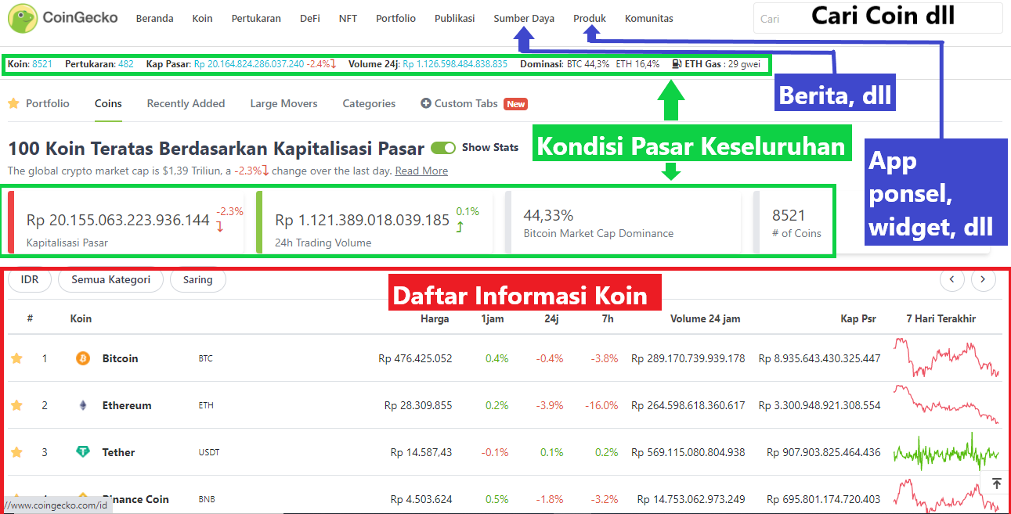
Task: Open the Ethereum coin page link
Action: [x=127, y=405]
